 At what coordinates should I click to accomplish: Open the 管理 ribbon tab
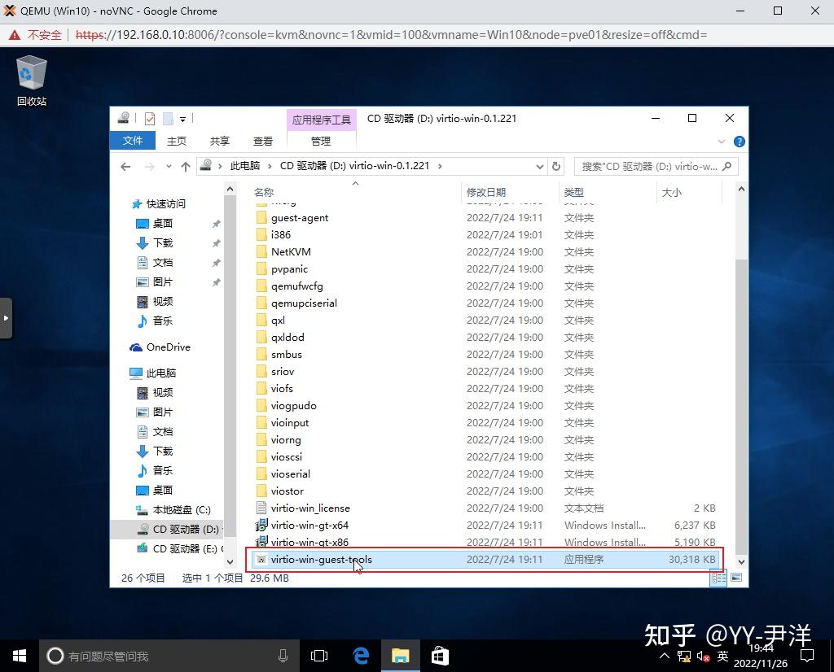(x=321, y=141)
